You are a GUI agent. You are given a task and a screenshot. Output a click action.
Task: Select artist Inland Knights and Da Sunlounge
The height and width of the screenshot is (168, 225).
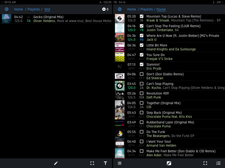(x=171, y=49)
